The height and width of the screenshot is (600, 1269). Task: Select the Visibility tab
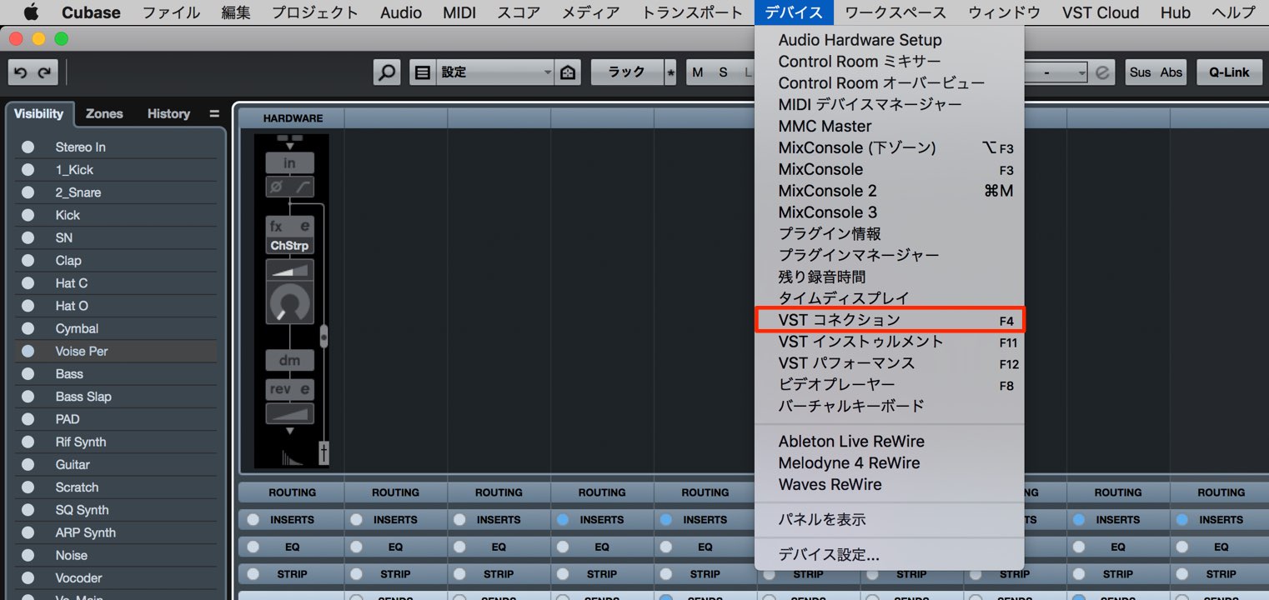(x=38, y=113)
